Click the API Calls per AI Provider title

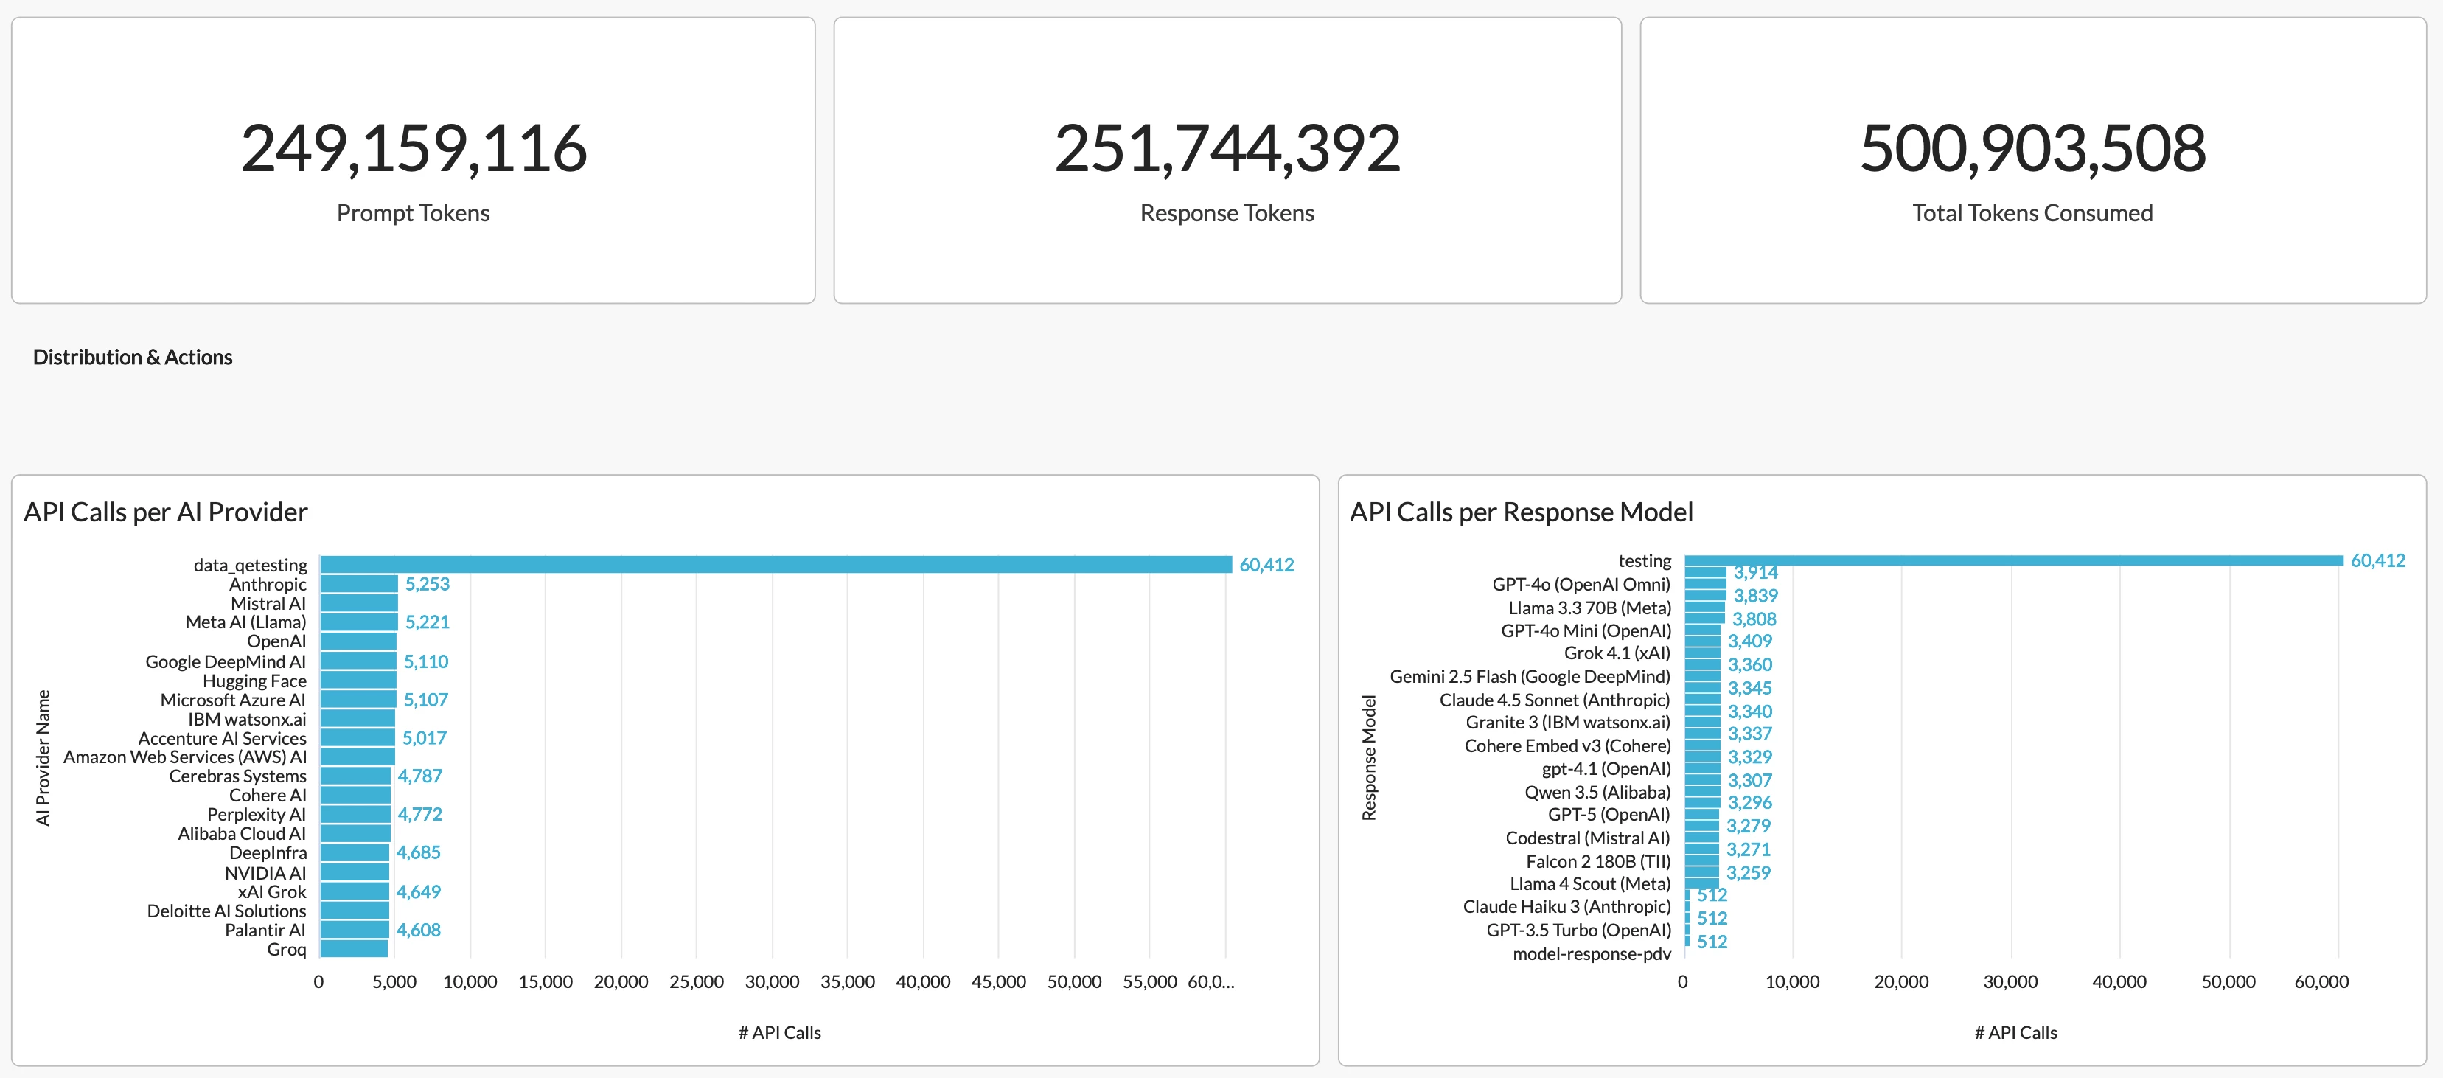(165, 512)
